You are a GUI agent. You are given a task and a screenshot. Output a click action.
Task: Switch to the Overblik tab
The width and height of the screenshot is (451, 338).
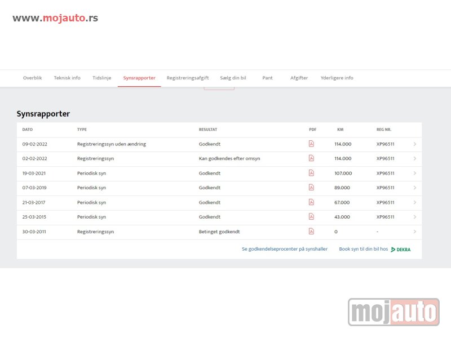pyautogui.click(x=33, y=78)
